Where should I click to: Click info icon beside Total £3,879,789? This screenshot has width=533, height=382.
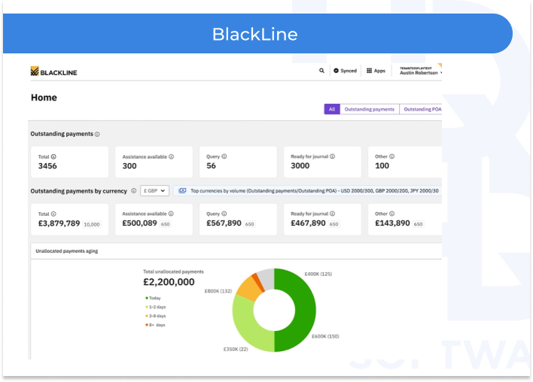[x=53, y=214]
